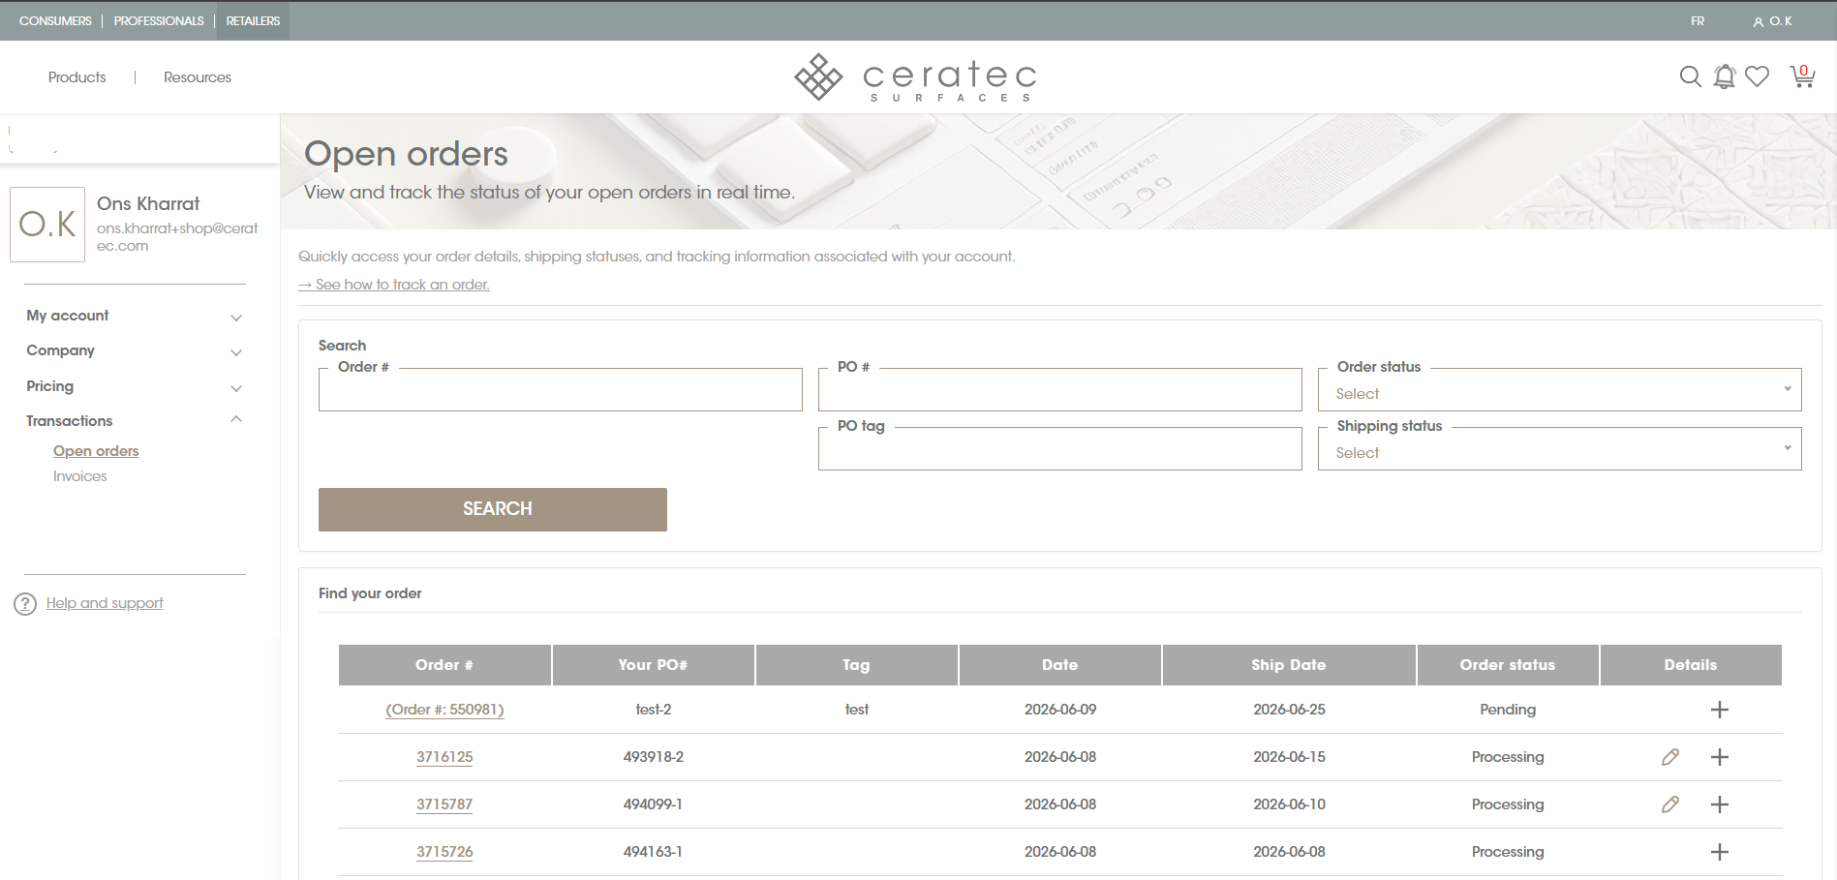Expand the Pricing section
1837x880 pixels.
[134, 386]
